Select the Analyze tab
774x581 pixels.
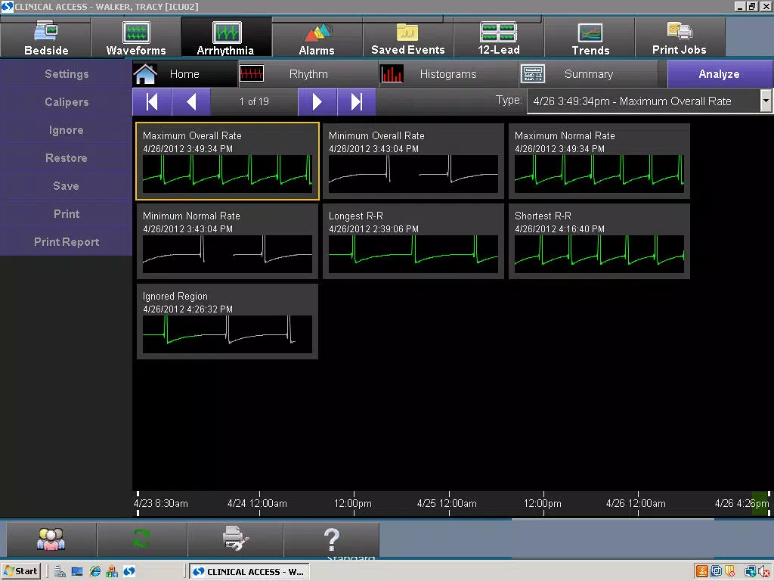point(720,74)
